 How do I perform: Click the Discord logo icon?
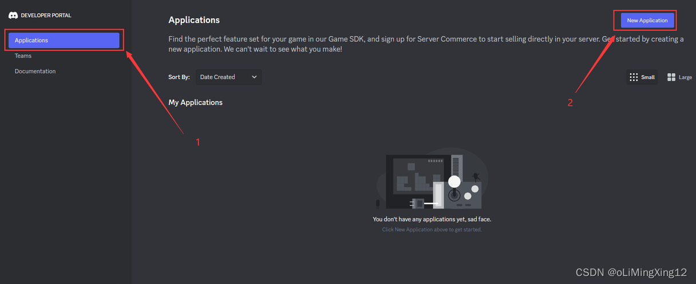(13, 15)
